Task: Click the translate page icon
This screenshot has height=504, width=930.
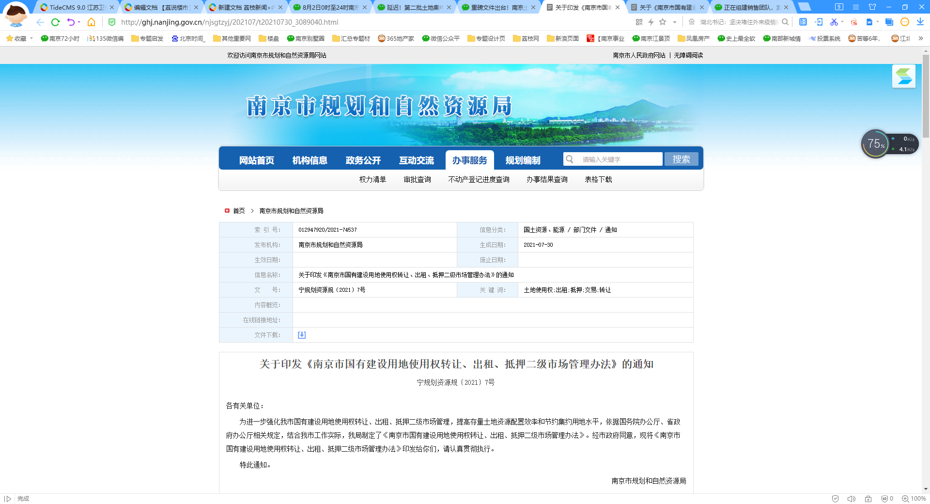Action: click(x=803, y=22)
